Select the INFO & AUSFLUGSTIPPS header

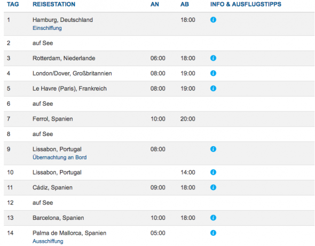click(x=246, y=4)
